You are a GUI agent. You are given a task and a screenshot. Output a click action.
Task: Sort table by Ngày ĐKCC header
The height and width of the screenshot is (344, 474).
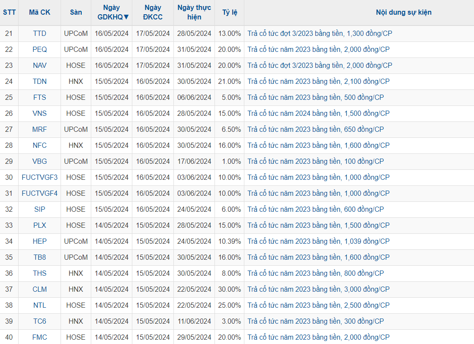[x=153, y=12]
